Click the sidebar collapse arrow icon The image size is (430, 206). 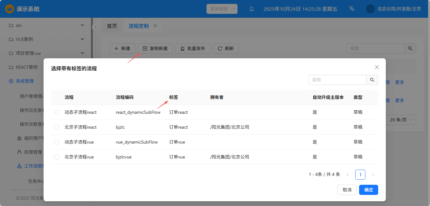[95, 28]
